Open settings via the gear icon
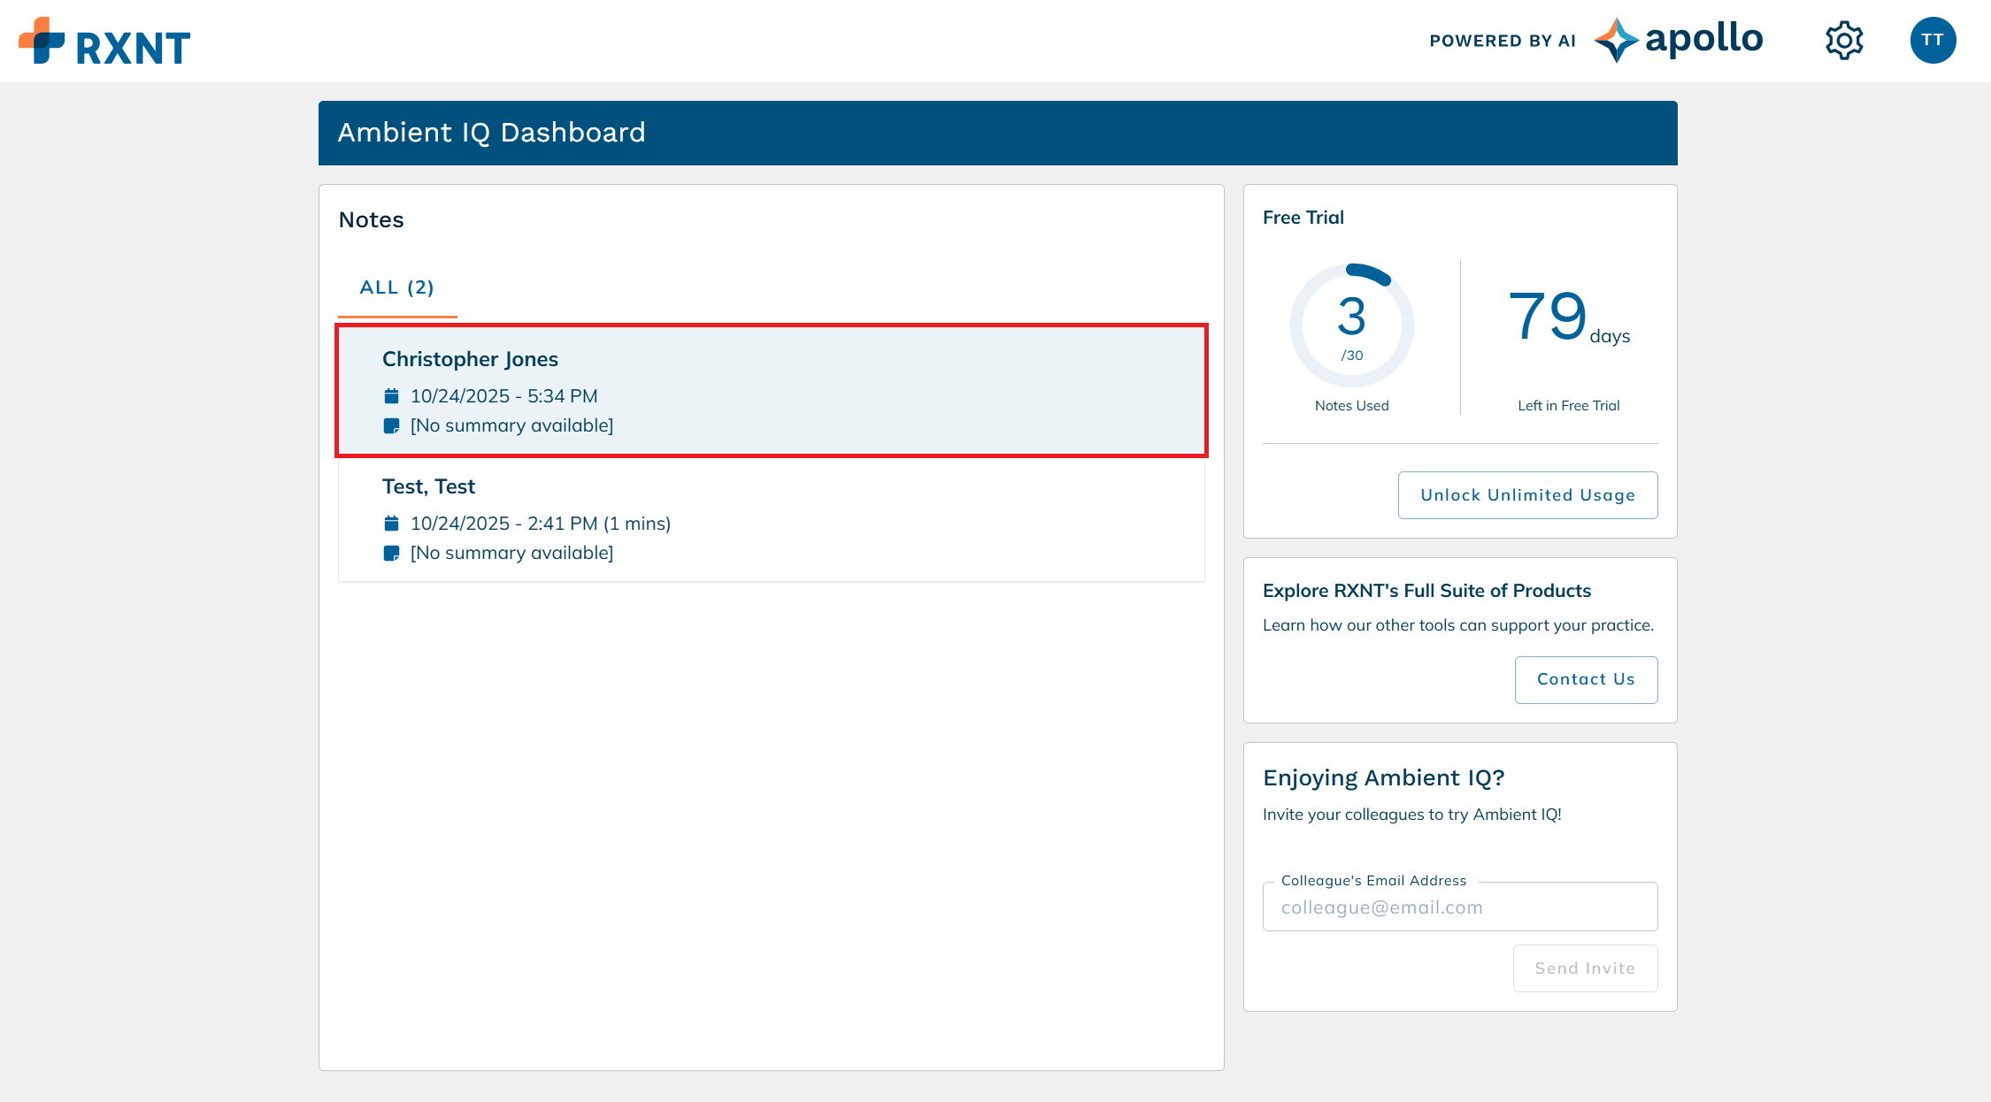Screen dimensions: 1991x1102 point(1844,41)
